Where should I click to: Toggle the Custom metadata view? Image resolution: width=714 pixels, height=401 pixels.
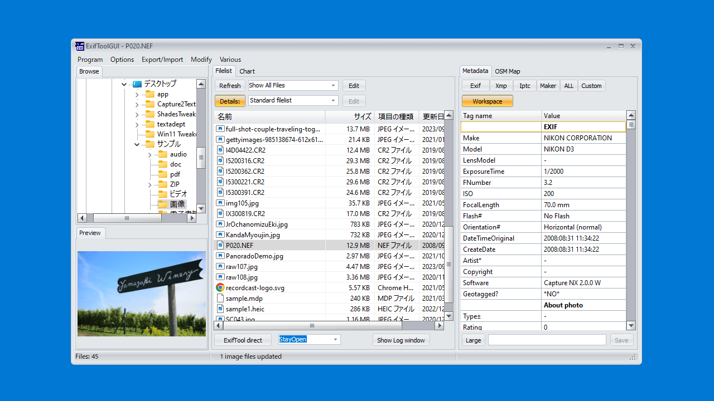point(591,86)
